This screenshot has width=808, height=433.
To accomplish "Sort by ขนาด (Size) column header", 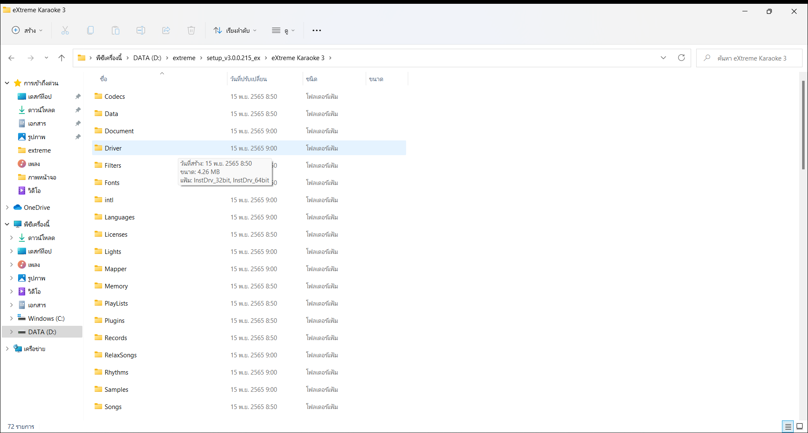I will [376, 79].
